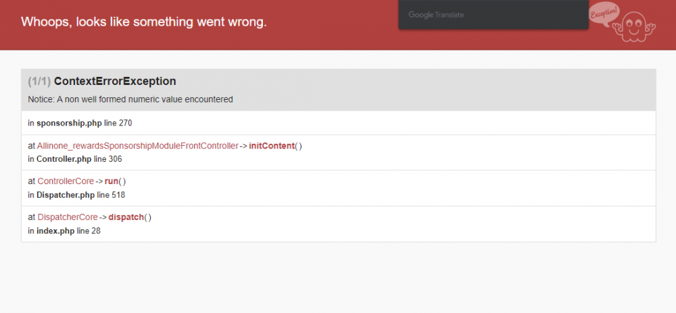This screenshot has width=676, height=313.
Task: Click the Exception ghost icon
Action: pyautogui.click(x=622, y=22)
